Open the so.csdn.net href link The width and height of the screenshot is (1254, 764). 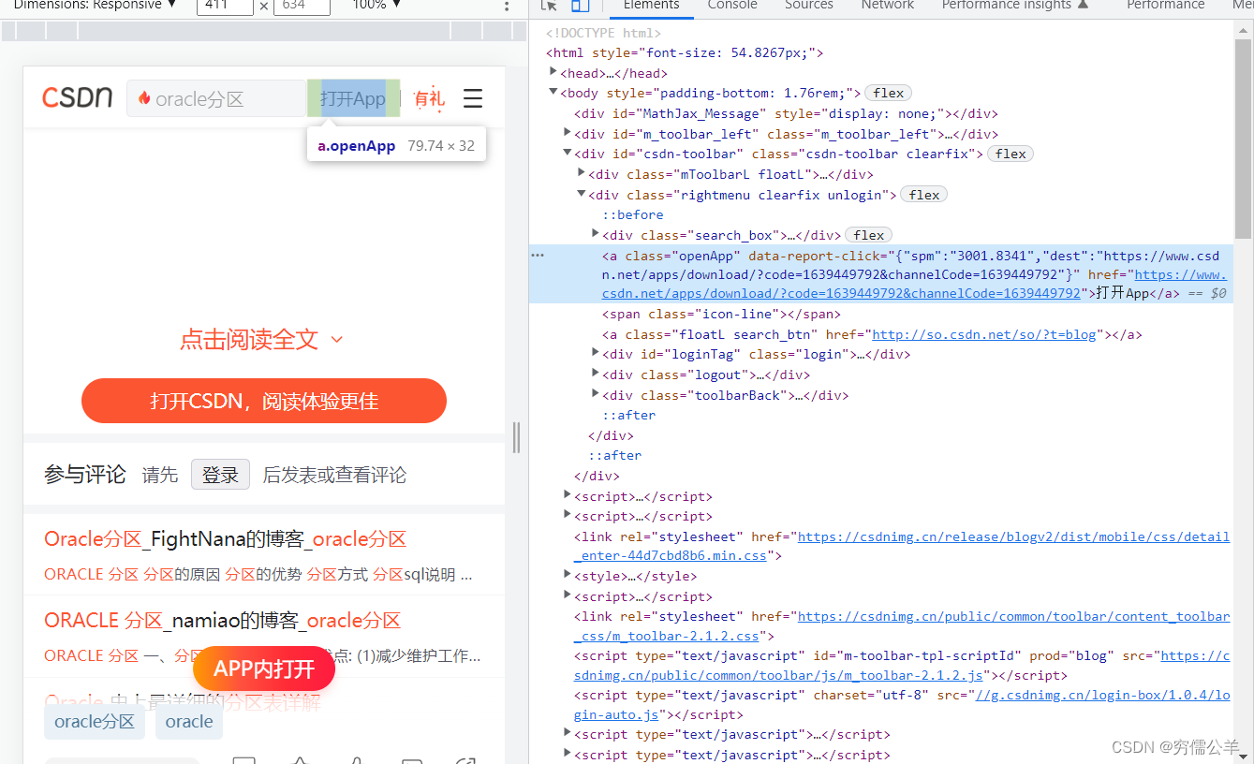click(984, 334)
